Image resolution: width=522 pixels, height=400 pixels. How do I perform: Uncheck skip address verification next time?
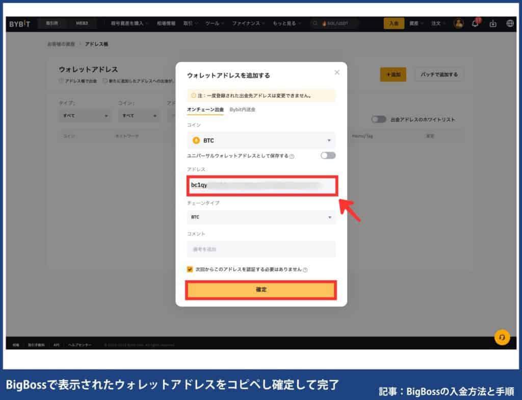[x=190, y=268]
